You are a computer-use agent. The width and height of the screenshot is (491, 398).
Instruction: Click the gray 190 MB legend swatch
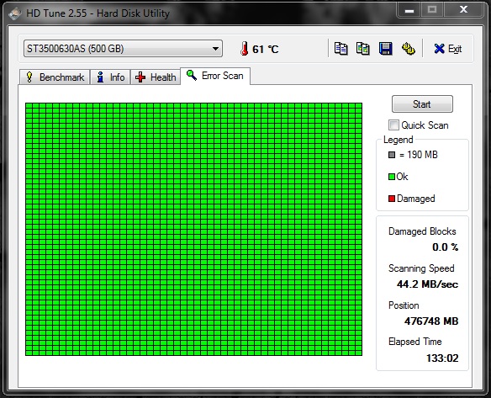392,155
